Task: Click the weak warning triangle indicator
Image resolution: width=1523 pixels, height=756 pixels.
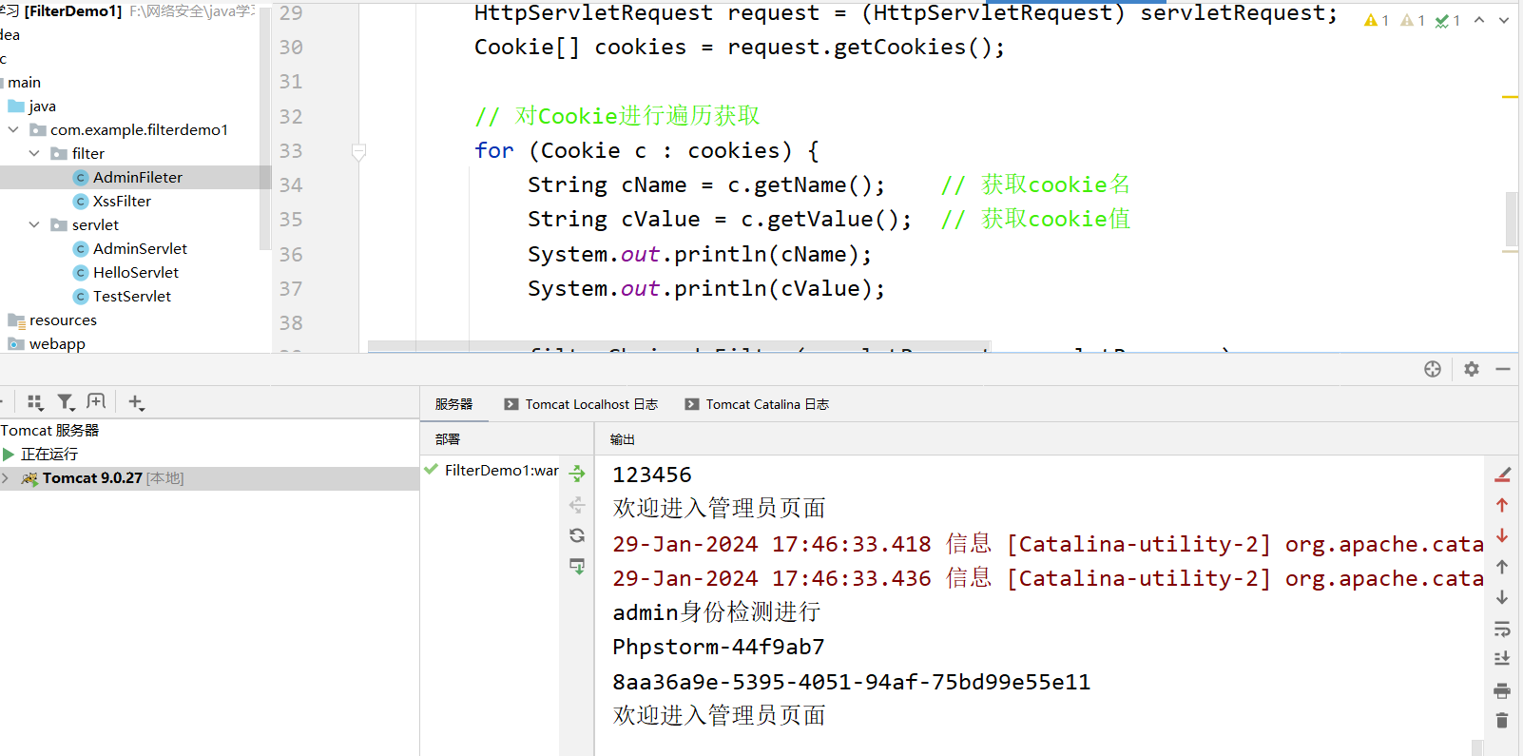Action: pyautogui.click(x=1413, y=20)
